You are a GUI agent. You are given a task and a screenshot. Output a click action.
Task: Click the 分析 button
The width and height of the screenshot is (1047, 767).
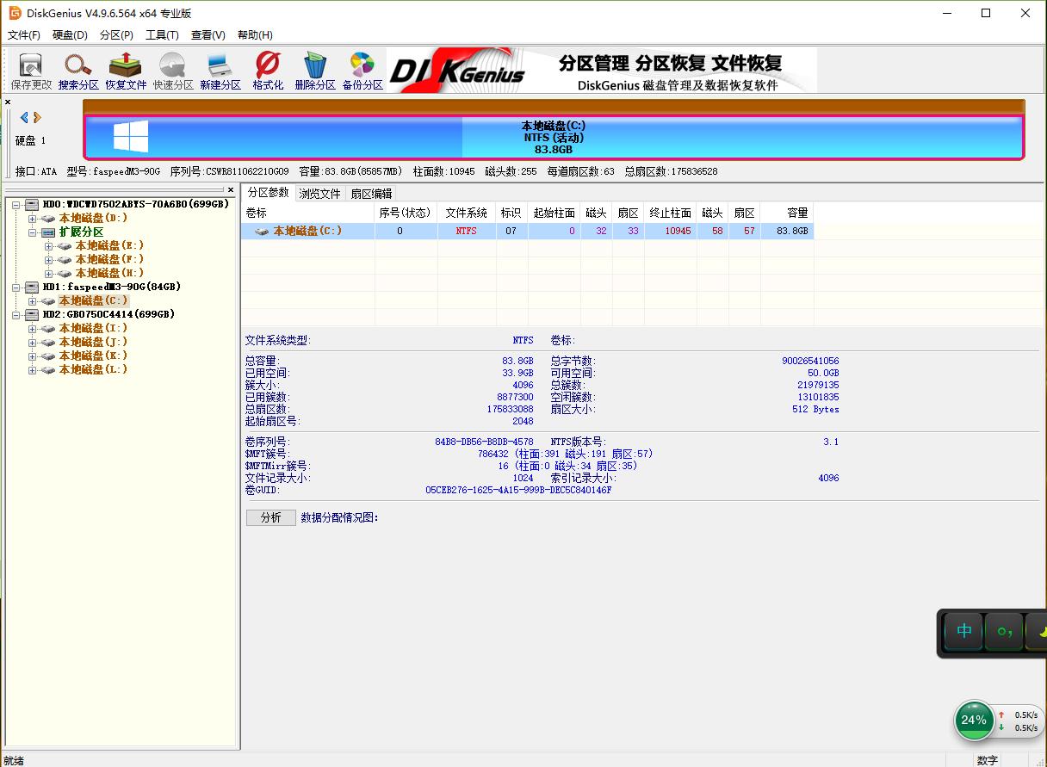click(270, 517)
